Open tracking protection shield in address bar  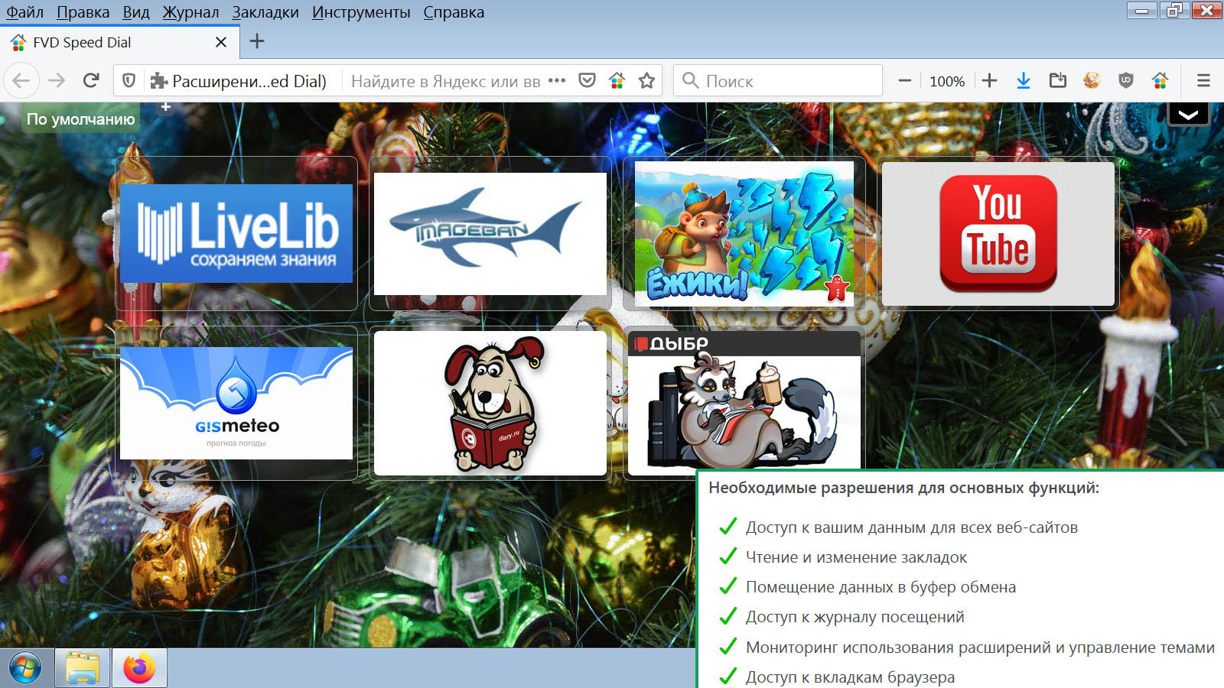[129, 80]
